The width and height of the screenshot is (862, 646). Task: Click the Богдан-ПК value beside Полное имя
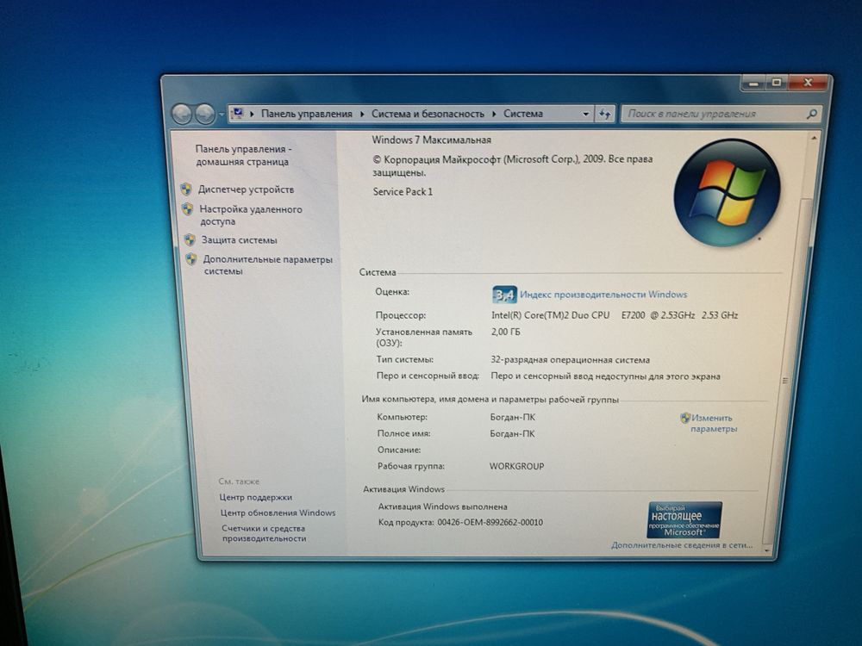[x=512, y=433]
